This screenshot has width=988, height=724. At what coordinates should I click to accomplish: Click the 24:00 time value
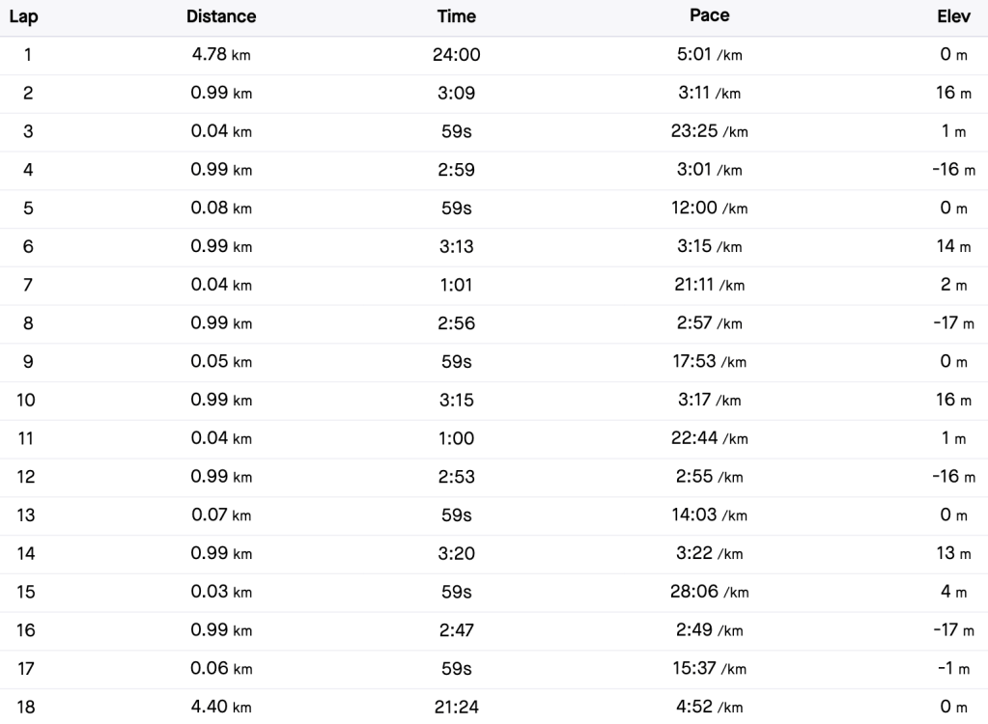click(457, 55)
